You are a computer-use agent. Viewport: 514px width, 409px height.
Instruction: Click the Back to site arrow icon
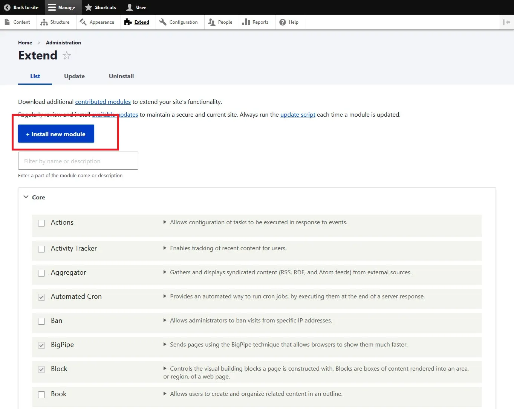(x=7, y=7)
